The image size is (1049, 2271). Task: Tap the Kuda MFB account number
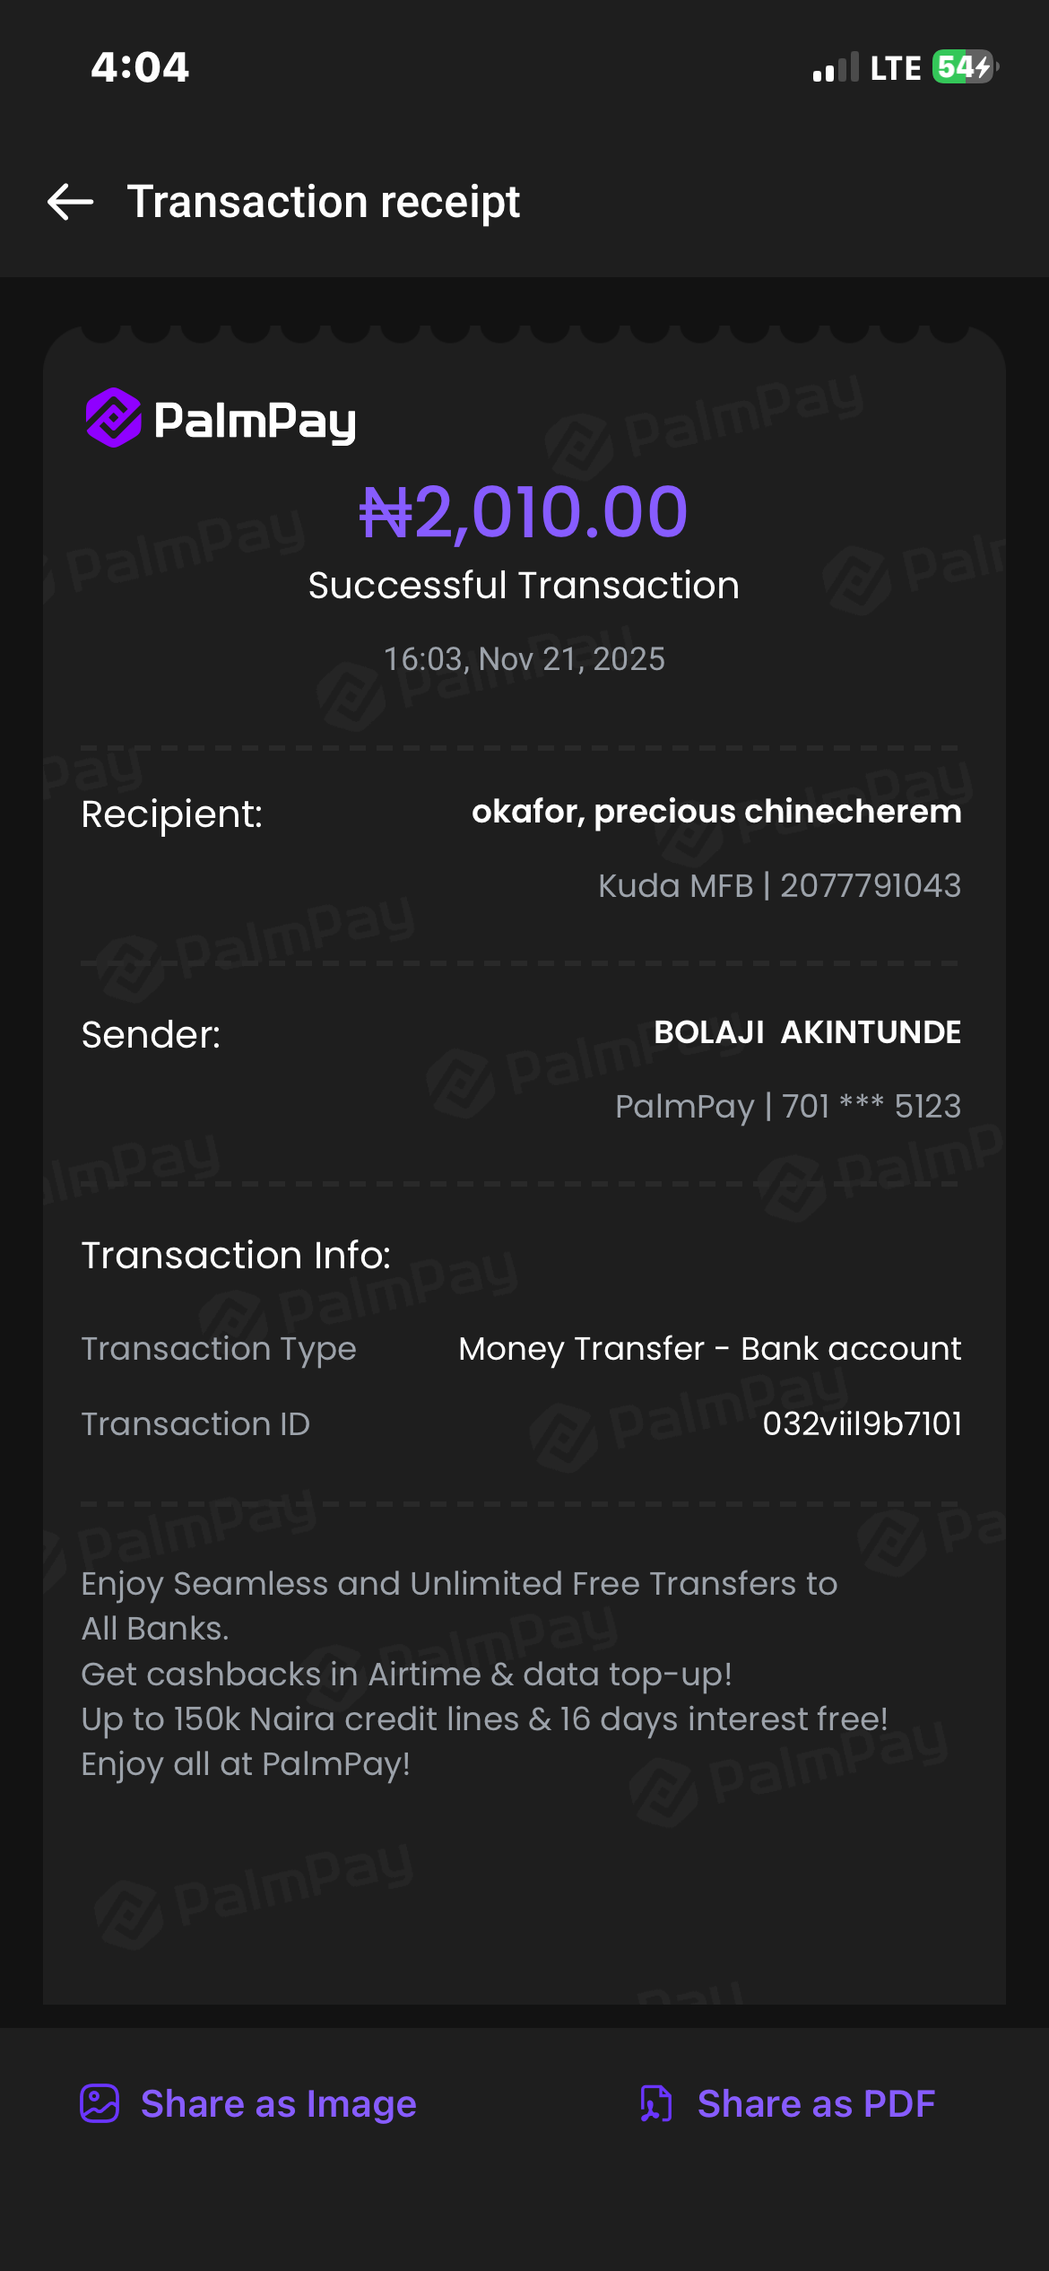pos(779,885)
